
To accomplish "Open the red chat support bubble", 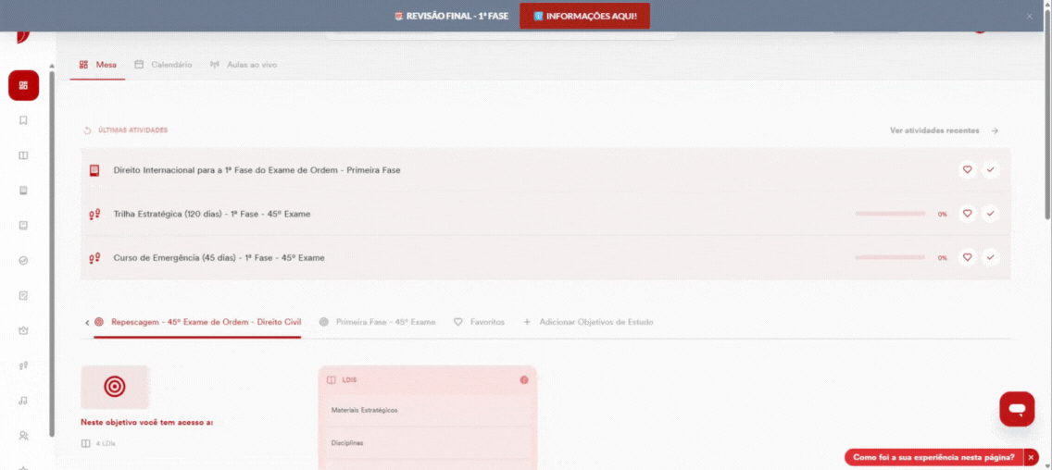I will coord(1017,409).
